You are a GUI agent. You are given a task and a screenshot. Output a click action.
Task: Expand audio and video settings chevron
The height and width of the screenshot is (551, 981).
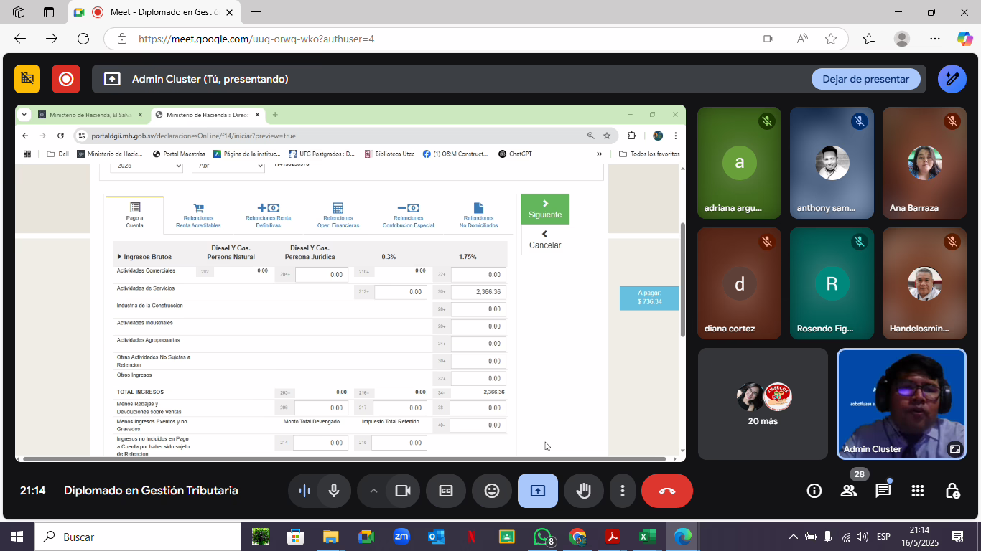(373, 491)
